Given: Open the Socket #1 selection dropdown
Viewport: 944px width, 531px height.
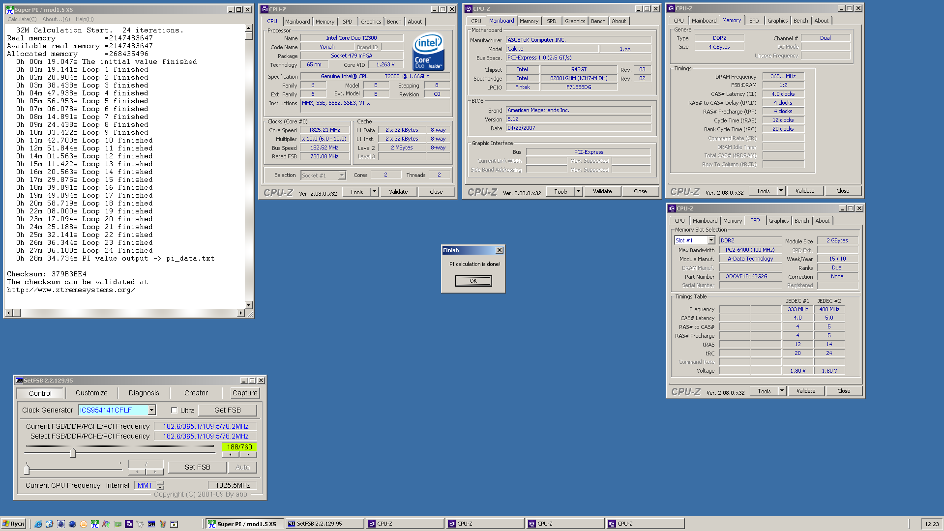Looking at the screenshot, I should point(342,176).
